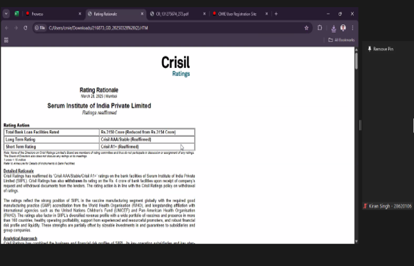Open the apps grid in bookmarks bar
The height and width of the screenshot is (266, 414).
[x=6, y=40]
